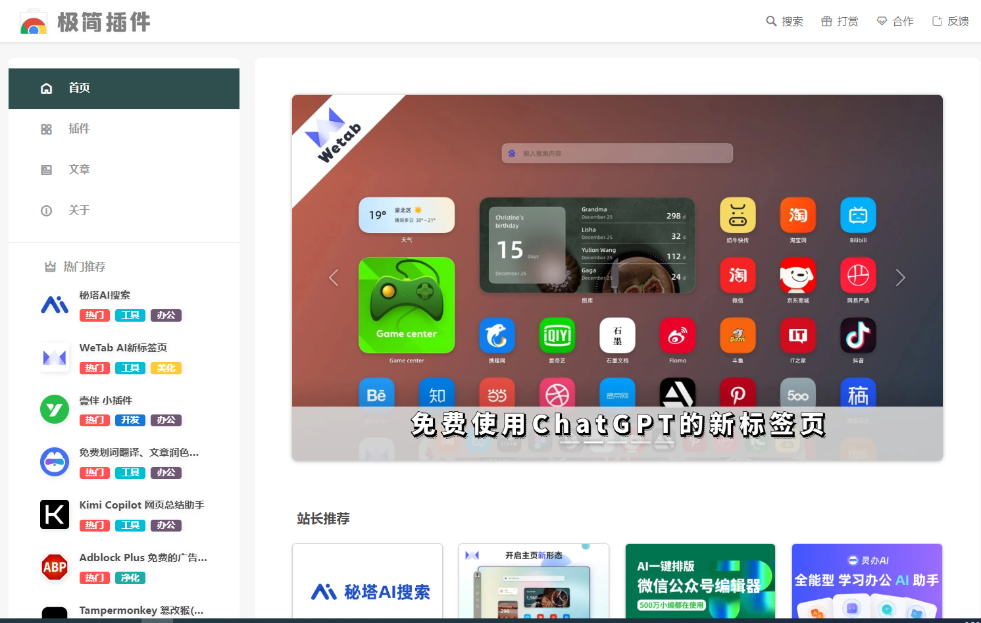Click the 极简插件 site logo

[x=85, y=22]
